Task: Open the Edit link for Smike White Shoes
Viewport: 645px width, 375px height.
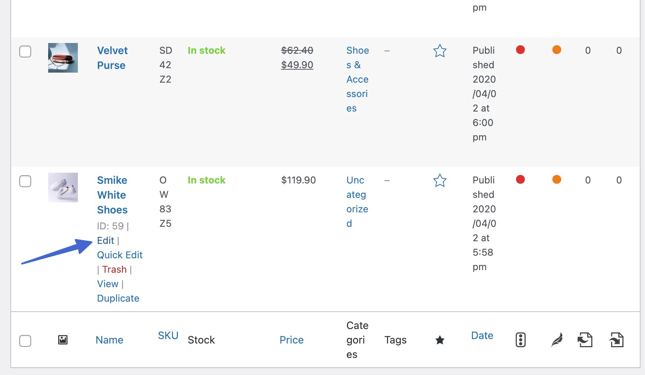Action: click(x=106, y=240)
